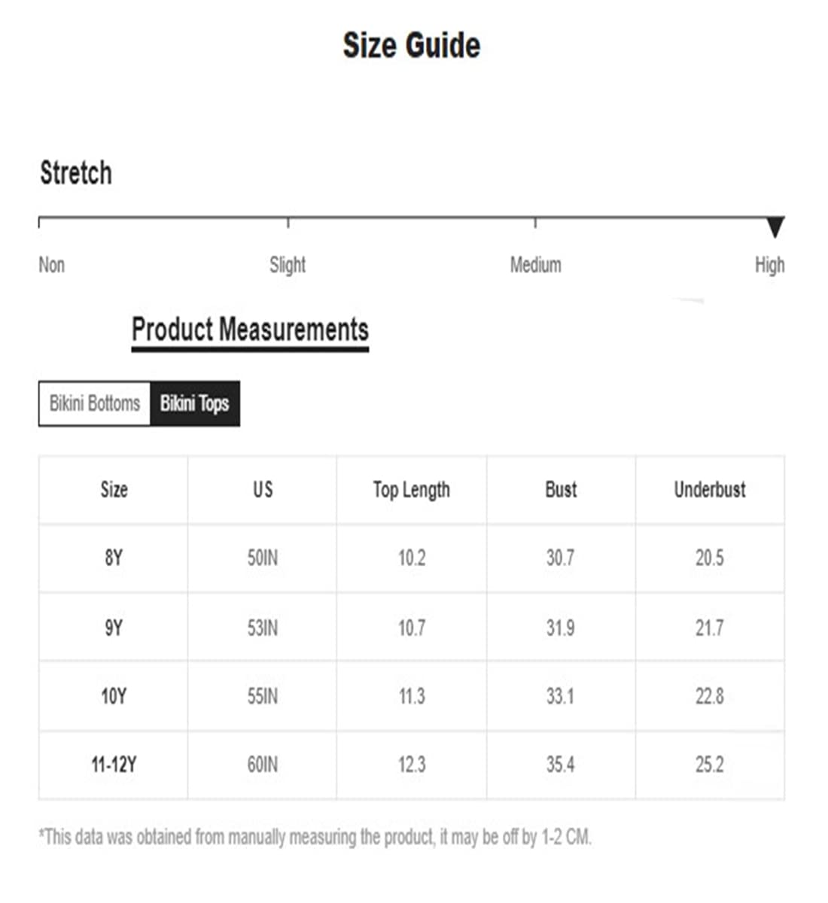Click the Non stretch label
The image size is (828, 903).
(x=52, y=265)
